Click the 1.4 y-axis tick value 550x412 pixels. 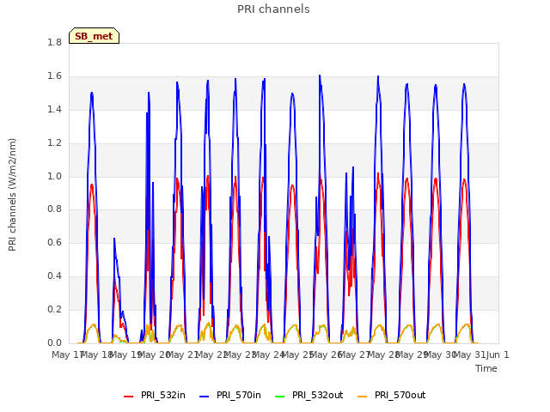54,109
